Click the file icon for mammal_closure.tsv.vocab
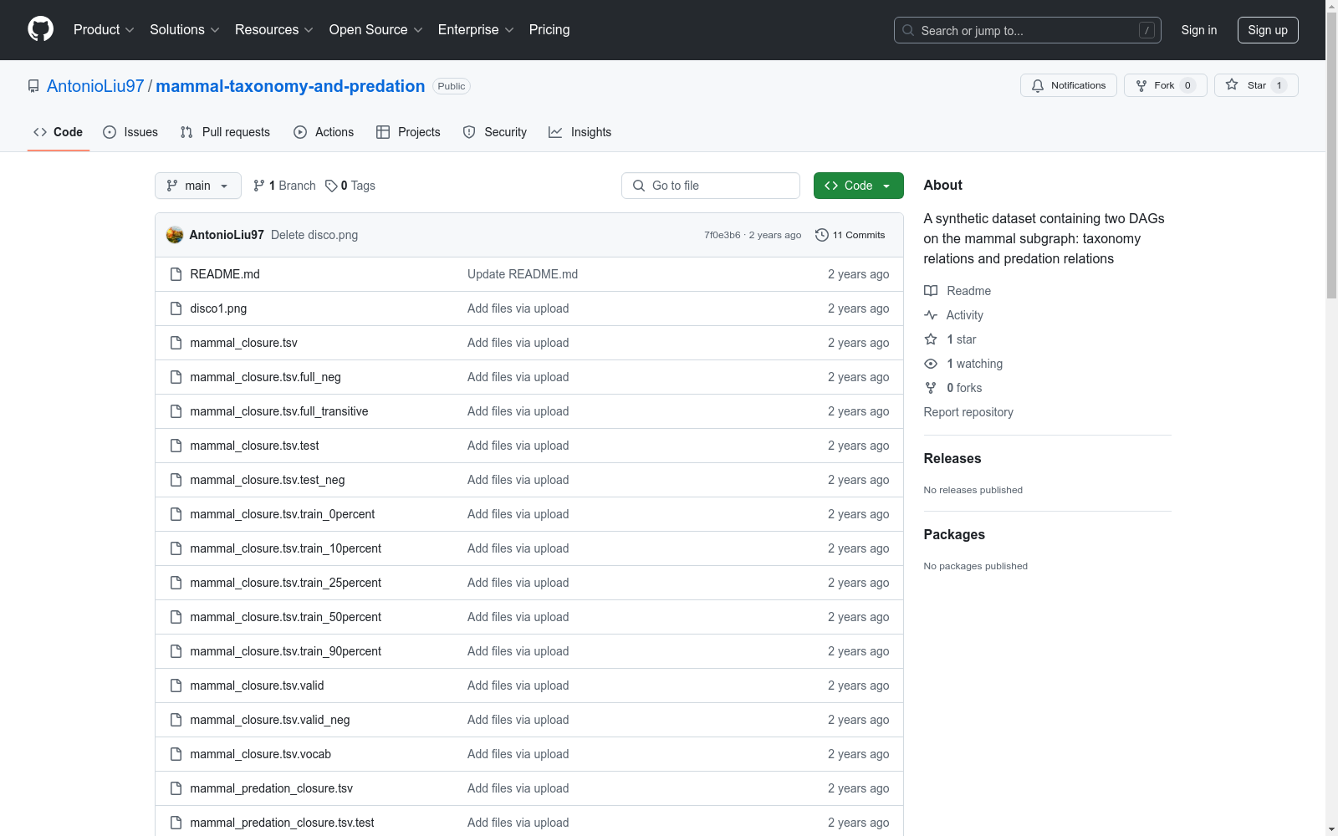Image resolution: width=1338 pixels, height=836 pixels. [176, 754]
